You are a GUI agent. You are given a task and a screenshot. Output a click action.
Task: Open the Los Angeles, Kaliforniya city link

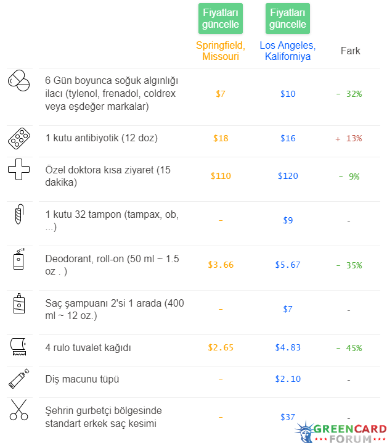tap(288, 51)
